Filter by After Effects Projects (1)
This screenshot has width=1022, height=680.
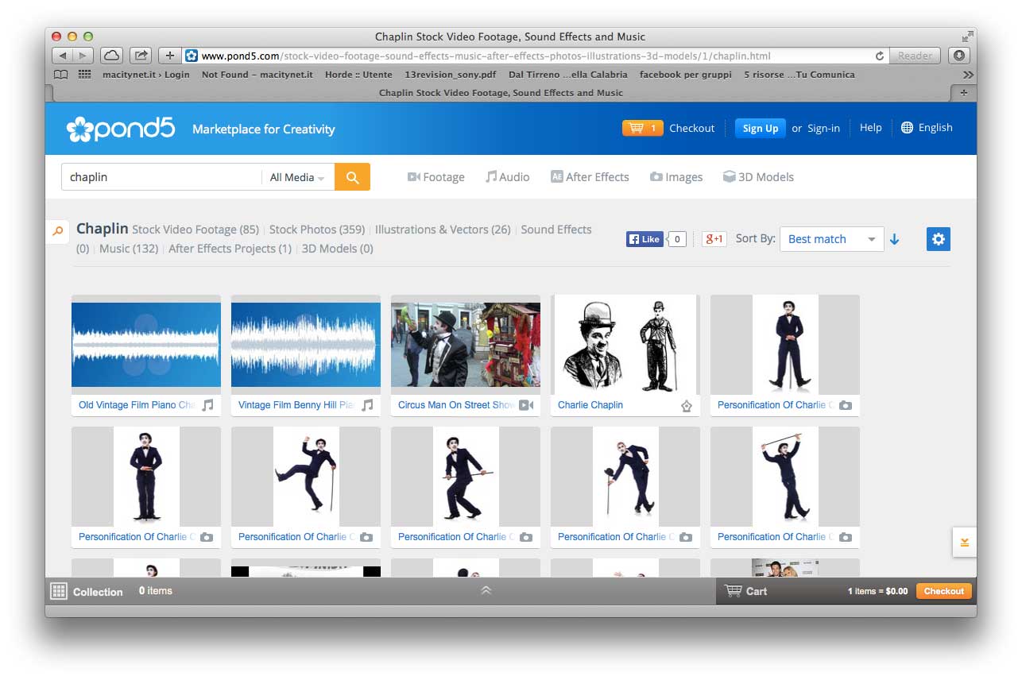(230, 249)
